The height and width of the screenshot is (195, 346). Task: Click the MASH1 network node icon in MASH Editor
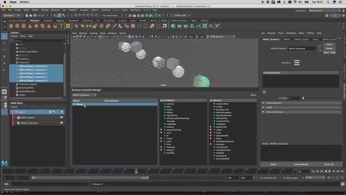[16, 112]
